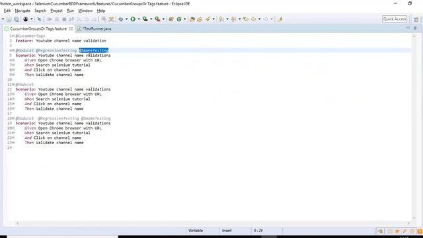This screenshot has height=238, width=423.
Task: Run the project with green Run icon
Action: point(133,19)
